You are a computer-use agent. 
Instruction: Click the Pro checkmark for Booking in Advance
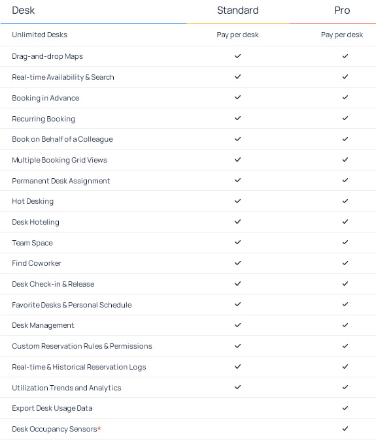pyautogui.click(x=345, y=97)
